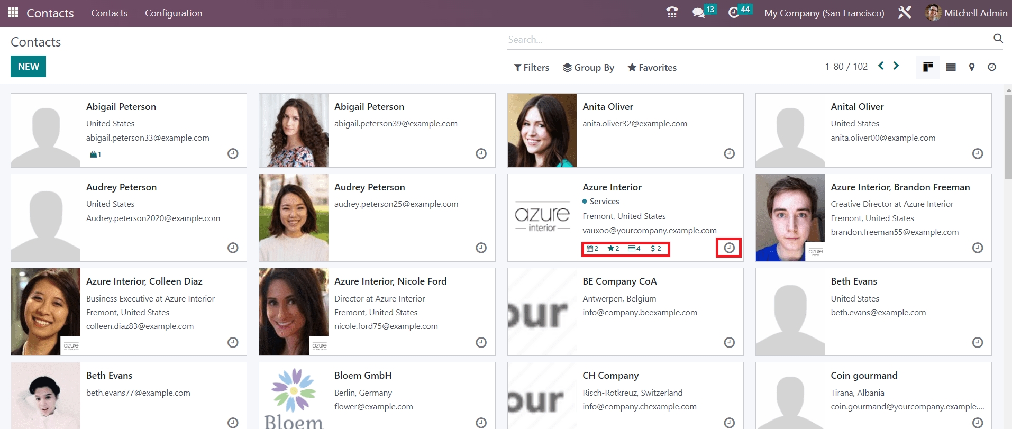Open the activities clock icon in navbar

click(734, 13)
